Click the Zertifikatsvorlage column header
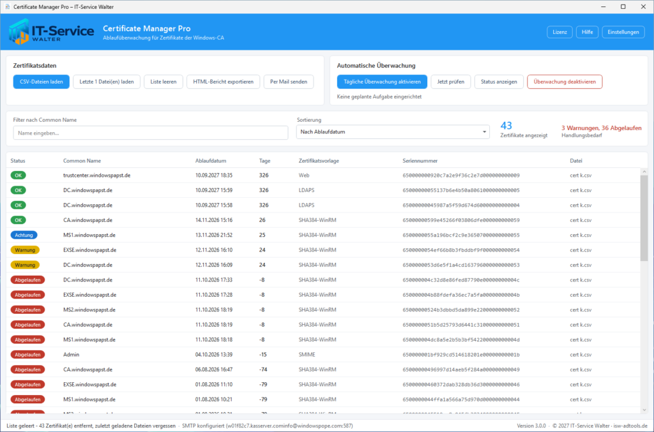654x432 pixels. 319,161
